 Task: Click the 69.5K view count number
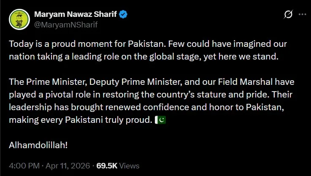105,165
